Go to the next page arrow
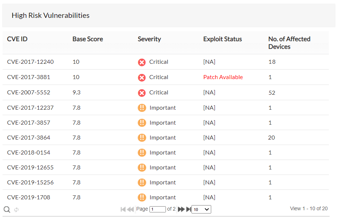The width and height of the screenshot is (338, 223). [181, 209]
